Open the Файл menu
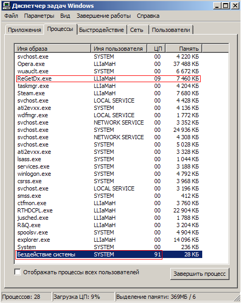241x303 pixels. tap(11, 16)
